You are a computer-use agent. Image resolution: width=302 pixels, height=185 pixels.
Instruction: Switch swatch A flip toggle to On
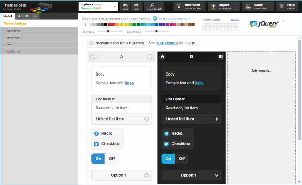pyautogui.click(x=98, y=159)
